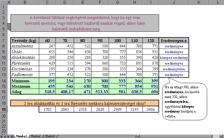The height and width of the screenshot is (138, 224).
Task: Select row 19 header
Action: (x=3, y=109)
